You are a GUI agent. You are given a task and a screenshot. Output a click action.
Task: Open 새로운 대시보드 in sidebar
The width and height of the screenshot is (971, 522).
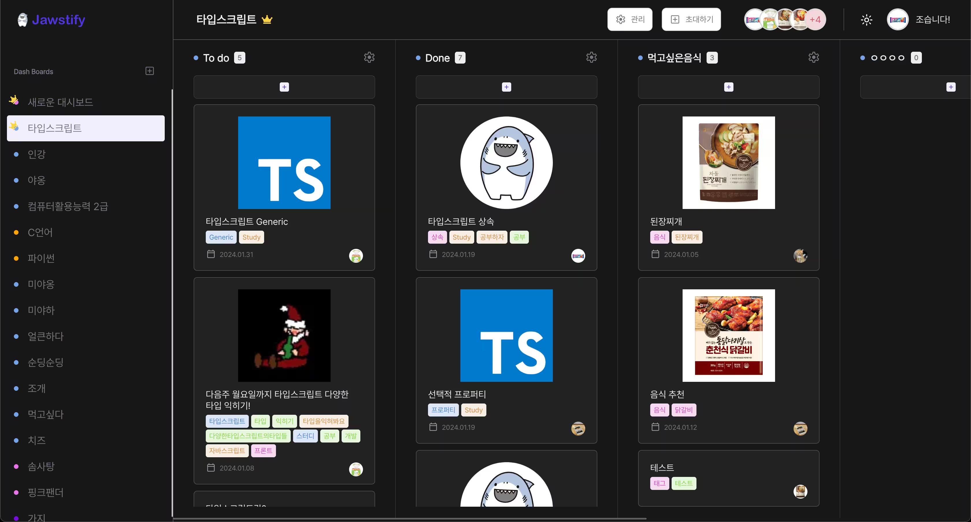(x=86, y=102)
